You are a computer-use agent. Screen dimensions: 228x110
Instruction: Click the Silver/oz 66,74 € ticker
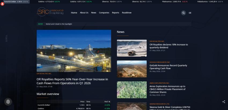(x=142, y=2)
